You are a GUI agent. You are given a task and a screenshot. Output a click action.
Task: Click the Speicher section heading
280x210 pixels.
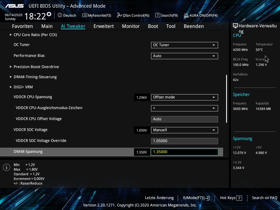click(241, 95)
